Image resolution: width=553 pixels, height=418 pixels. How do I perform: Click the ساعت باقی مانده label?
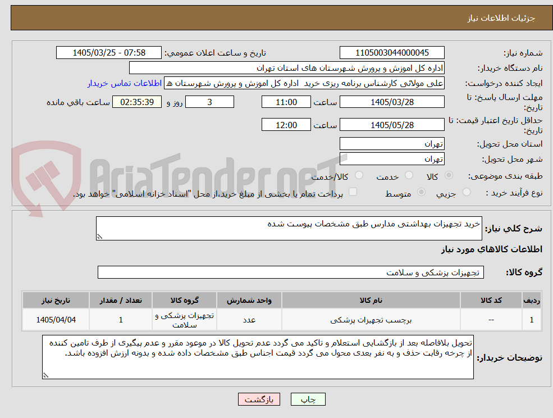[78, 102]
